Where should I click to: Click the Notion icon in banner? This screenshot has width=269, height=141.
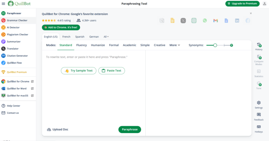point(162,21)
